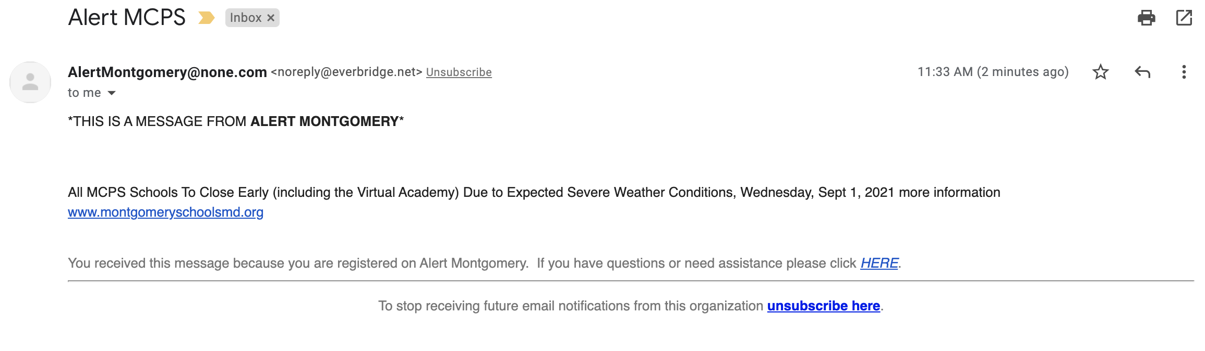Click the yellow importance marker icon
1205x351 pixels.
pyautogui.click(x=206, y=18)
